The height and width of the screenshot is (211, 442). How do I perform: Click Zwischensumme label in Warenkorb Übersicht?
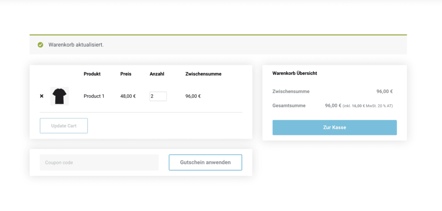(291, 92)
